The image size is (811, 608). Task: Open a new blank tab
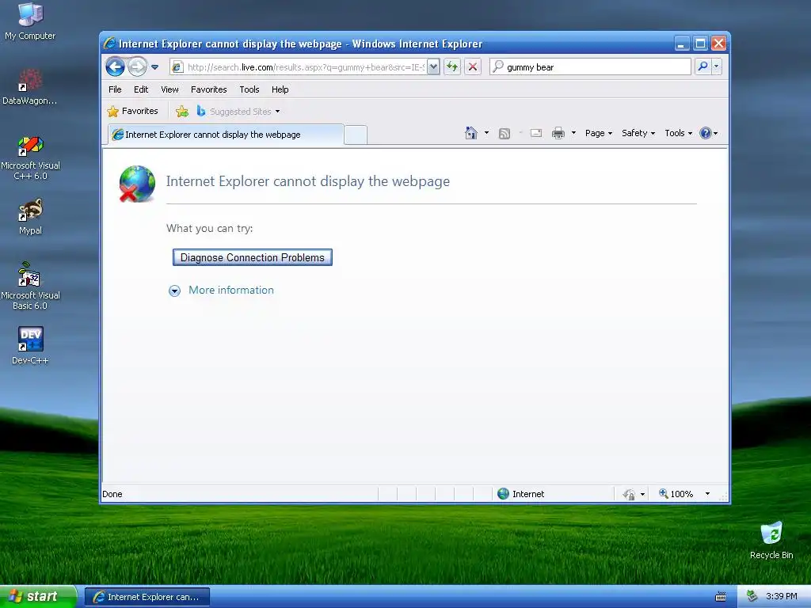coord(356,135)
